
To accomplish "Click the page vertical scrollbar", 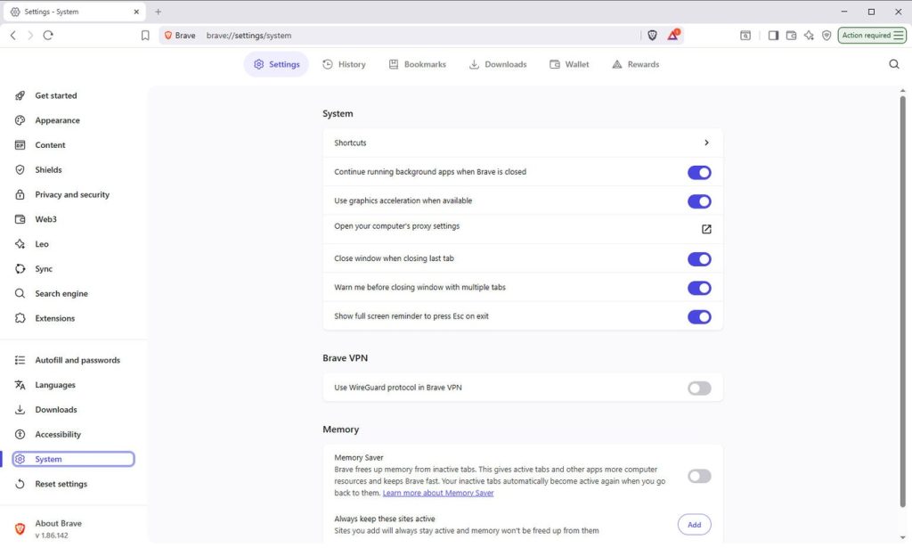I will click(x=903, y=299).
